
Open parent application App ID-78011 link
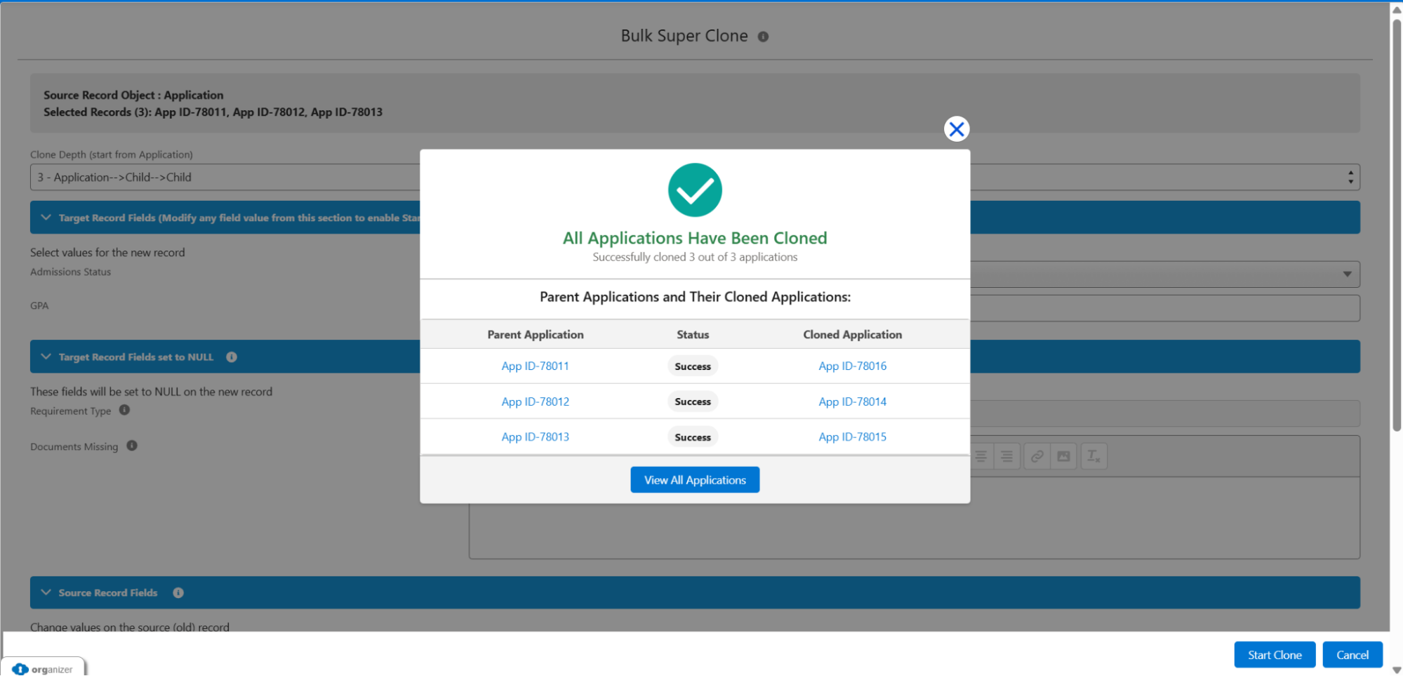coord(535,366)
